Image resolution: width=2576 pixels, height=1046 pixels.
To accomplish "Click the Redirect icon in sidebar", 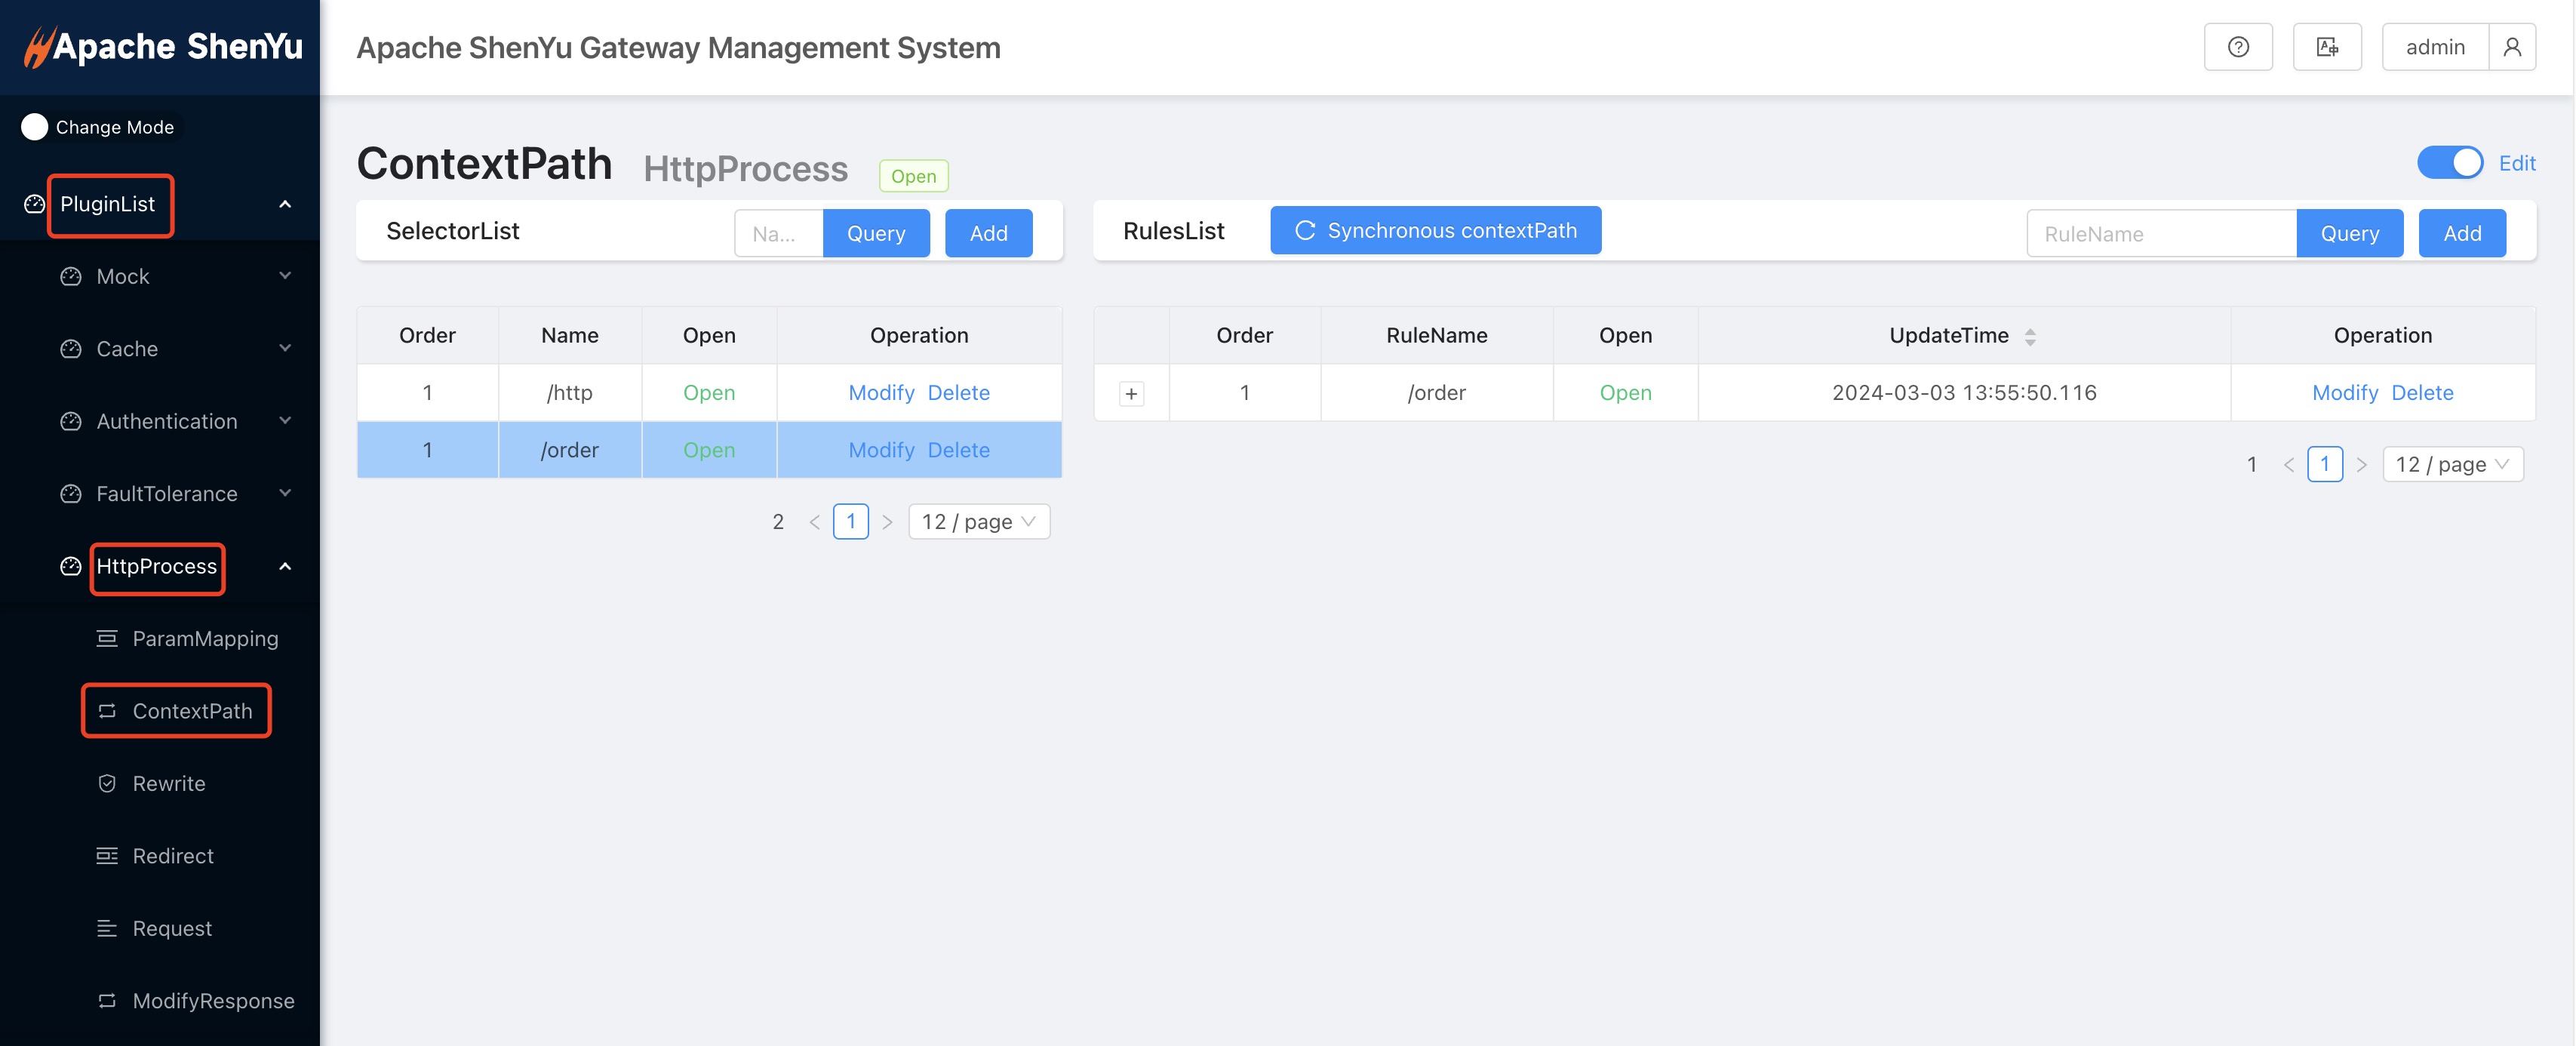I will [107, 856].
